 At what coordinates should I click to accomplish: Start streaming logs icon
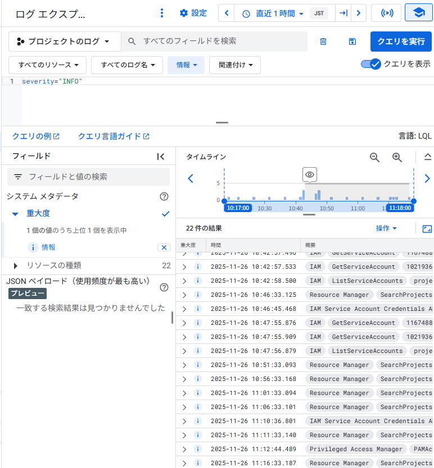(x=386, y=13)
